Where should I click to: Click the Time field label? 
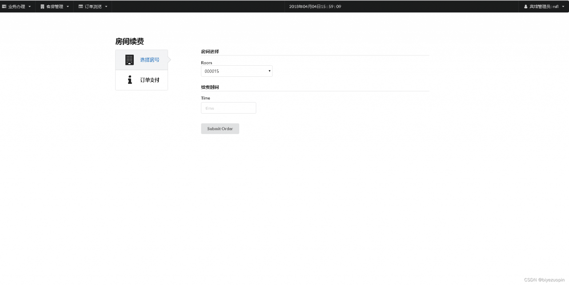point(205,98)
